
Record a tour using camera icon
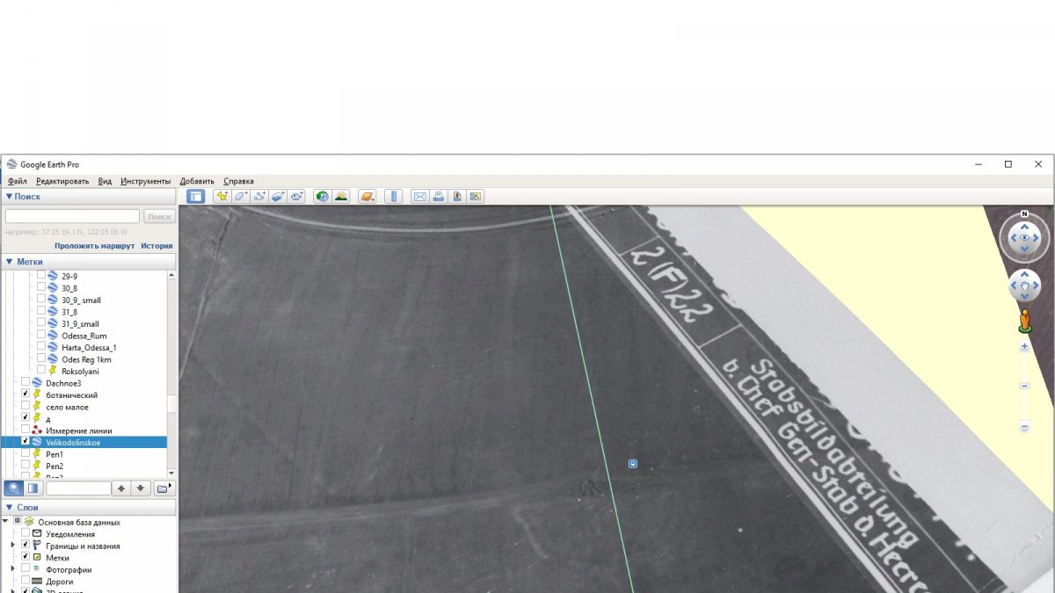(297, 197)
